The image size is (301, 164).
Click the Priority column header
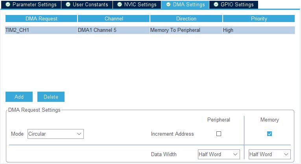(259, 18)
